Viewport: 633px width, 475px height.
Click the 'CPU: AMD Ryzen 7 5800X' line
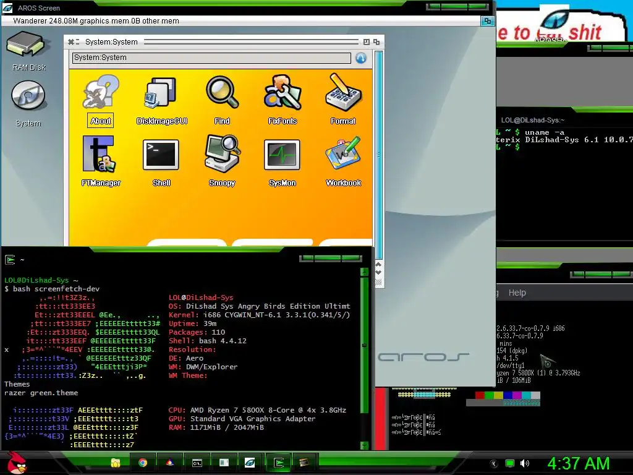257,410
